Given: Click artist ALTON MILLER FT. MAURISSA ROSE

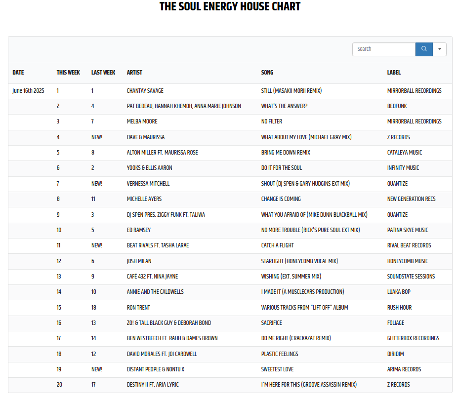Looking at the screenshot, I should (162, 153).
